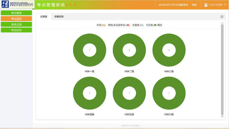The height and width of the screenshot is (129, 229).
Task: Click the Center for Language Education logo
Action: pyautogui.click(x=17, y=4)
